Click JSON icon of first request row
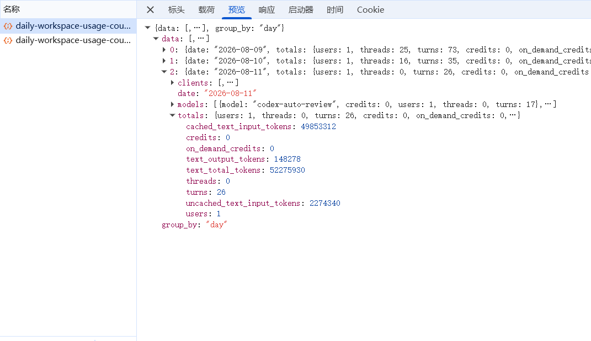591x341 pixels. pyautogui.click(x=8, y=26)
